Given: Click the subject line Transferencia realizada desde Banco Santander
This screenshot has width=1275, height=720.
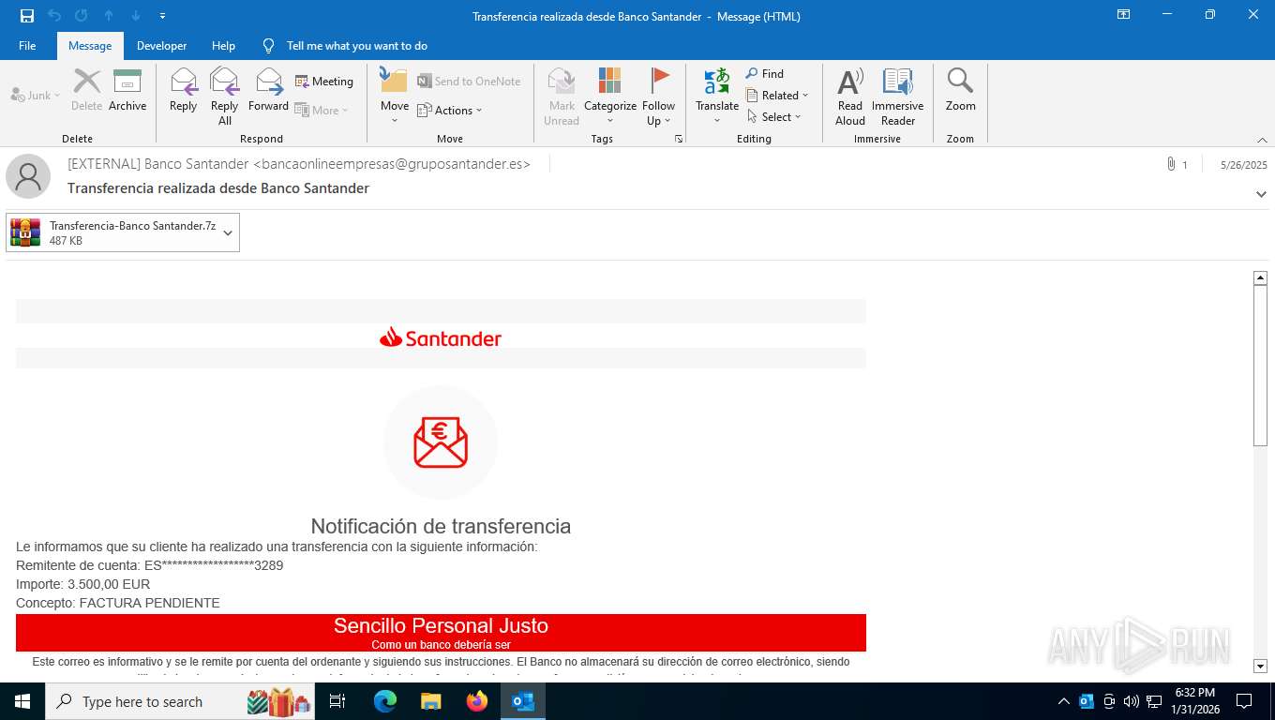Looking at the screenshot, I should click(x=218, y=188).
